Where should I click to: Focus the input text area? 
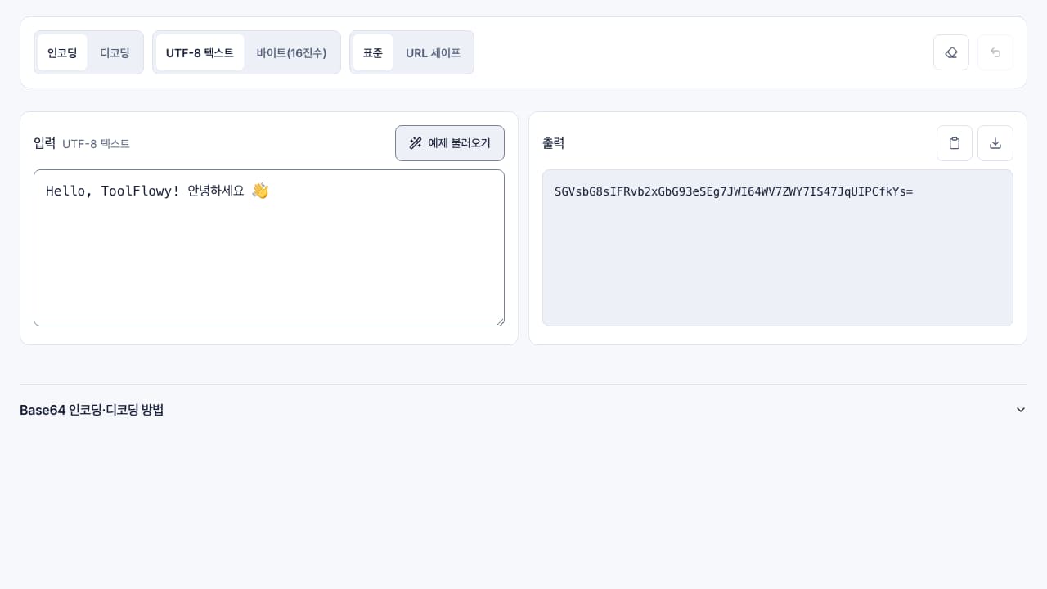269,248
